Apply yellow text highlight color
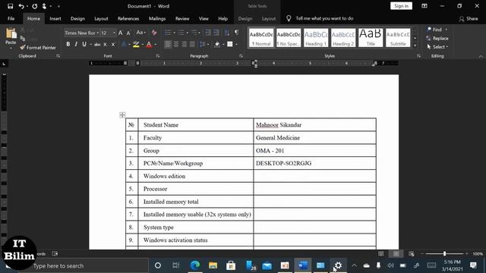The width and height of the screenshot is (486, 273). coord(136,45)
